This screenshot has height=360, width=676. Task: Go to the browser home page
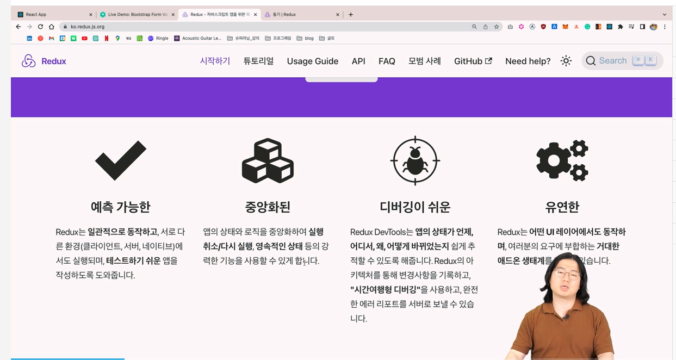pos(51,26)
